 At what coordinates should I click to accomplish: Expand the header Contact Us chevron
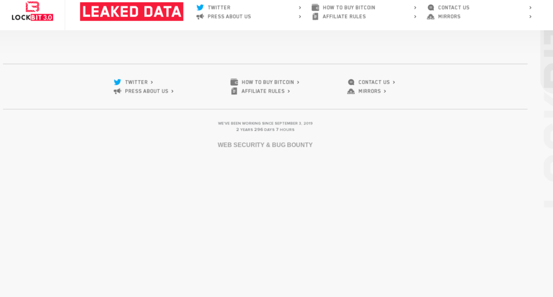530,8
